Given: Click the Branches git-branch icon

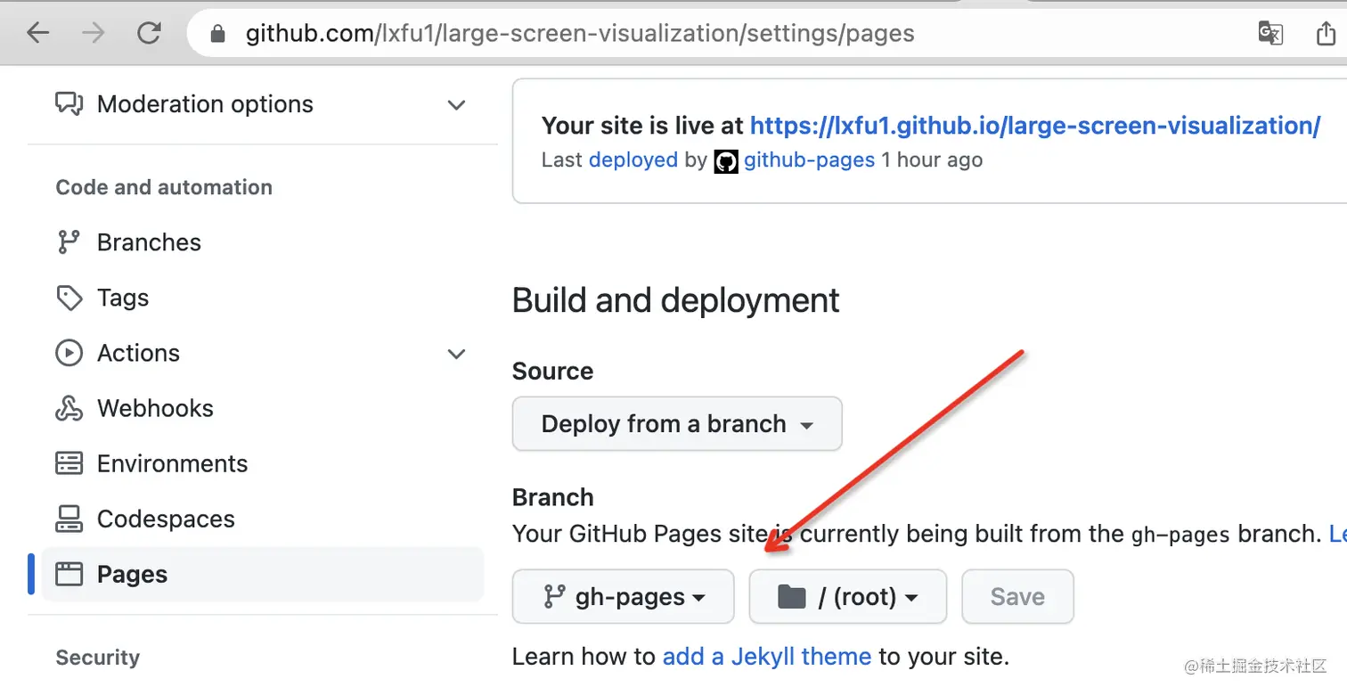Looking at the screenshot, I should (x=69, y=242).
